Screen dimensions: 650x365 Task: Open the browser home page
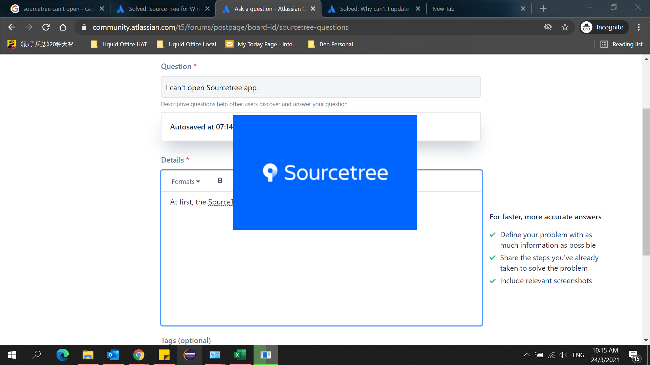pyautogui.click(x=63, y=27)
